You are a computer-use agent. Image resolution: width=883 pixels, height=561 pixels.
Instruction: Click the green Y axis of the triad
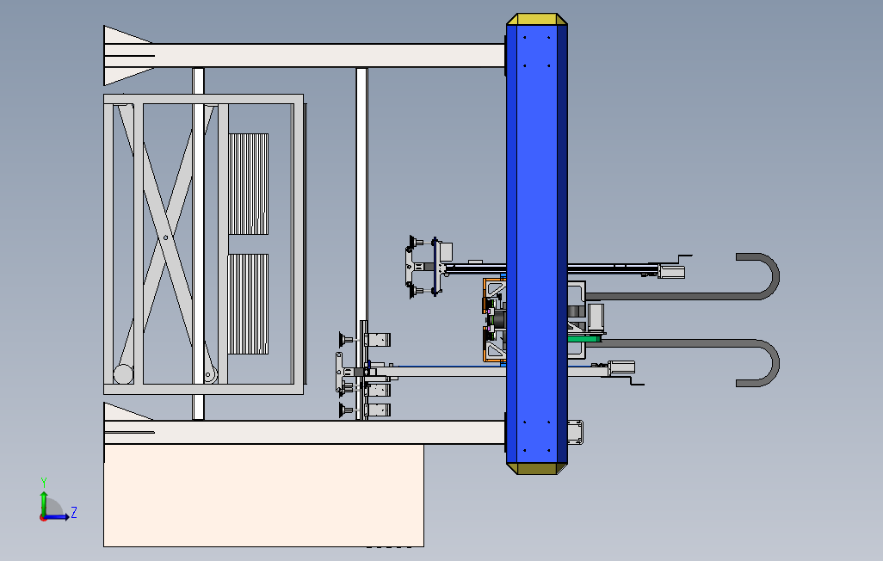tap(43, 502)
